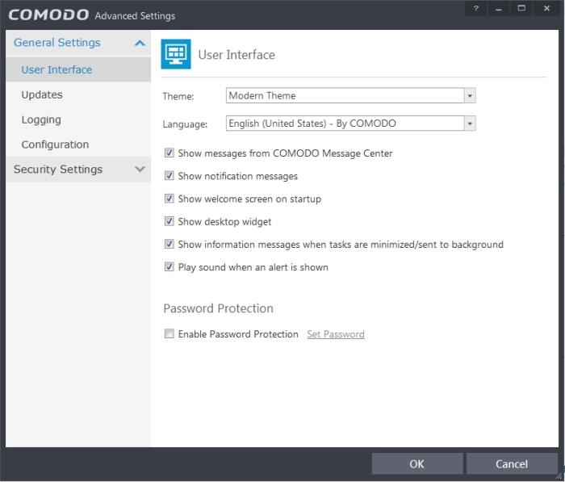
Task: Select Security Settings section header
Action: 78,169
